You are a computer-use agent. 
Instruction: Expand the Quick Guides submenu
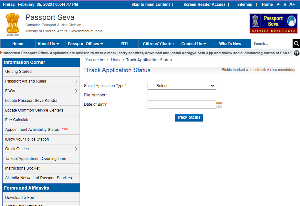[x=76, y=149]
